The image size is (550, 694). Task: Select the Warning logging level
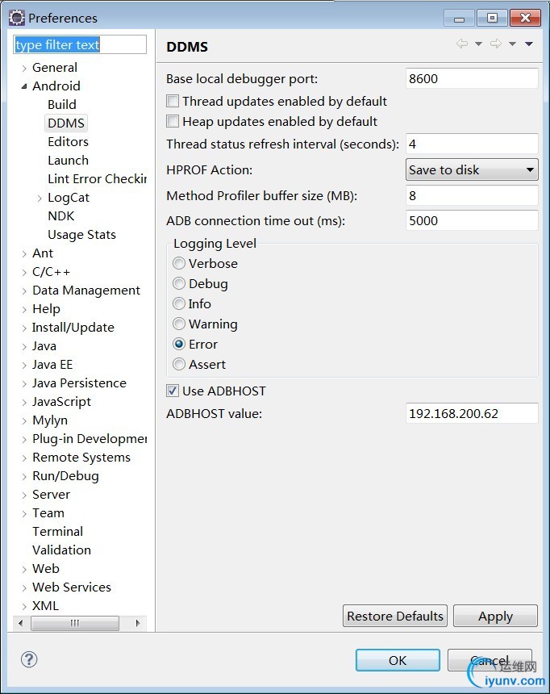tap(179, 324)
